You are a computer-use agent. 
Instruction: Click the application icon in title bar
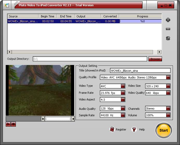[7, 5]
